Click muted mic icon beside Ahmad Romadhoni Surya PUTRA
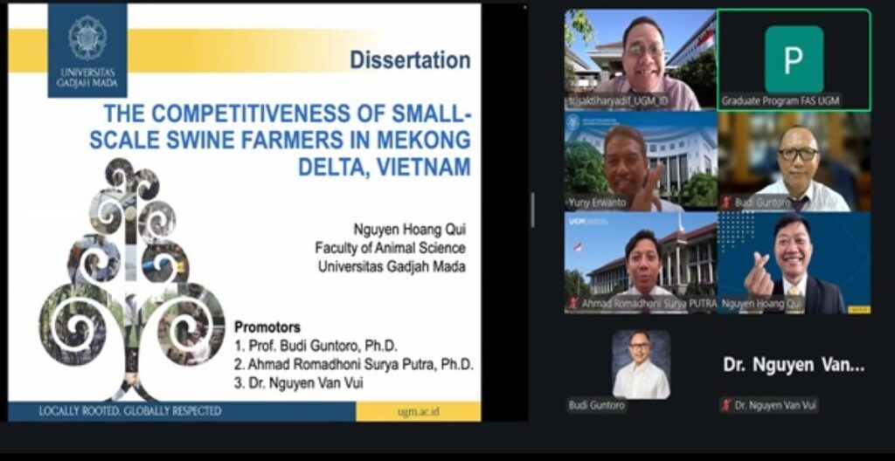The image size is (895, 461). 572,304
